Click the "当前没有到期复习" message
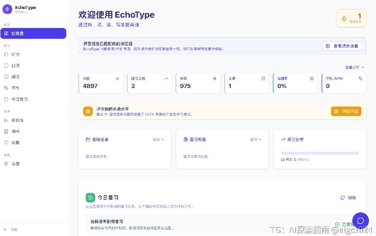Image resolution: width=376 pixels, height=236 pixels. pyautogui.click(x=107, y=221)
